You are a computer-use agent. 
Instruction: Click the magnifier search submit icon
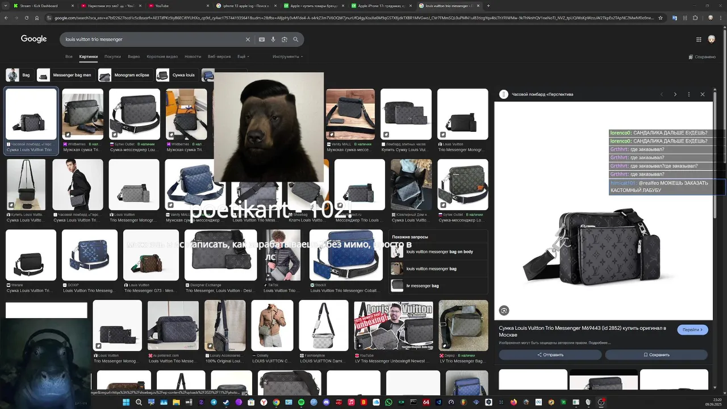tap(296, 40)
